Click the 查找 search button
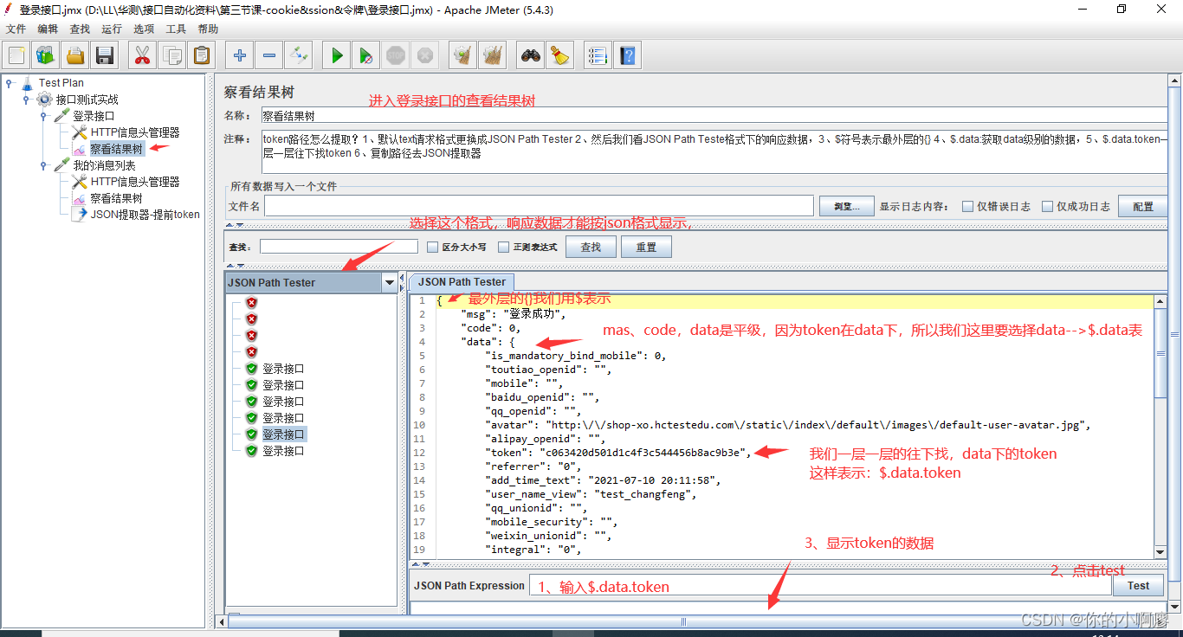 [591, 247]
